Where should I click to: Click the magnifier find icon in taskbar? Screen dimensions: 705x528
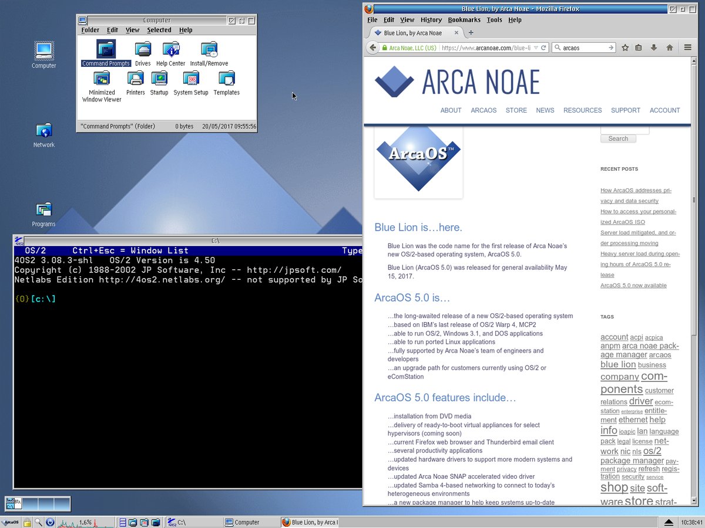point(38,522)
